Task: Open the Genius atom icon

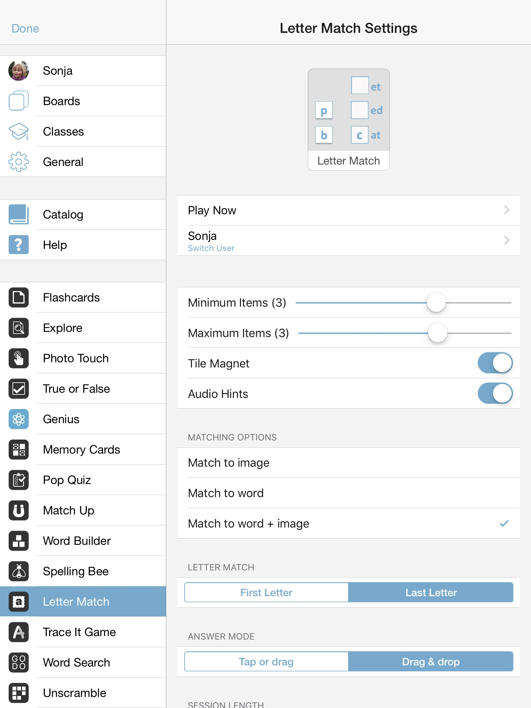Action: click(19, 419)
